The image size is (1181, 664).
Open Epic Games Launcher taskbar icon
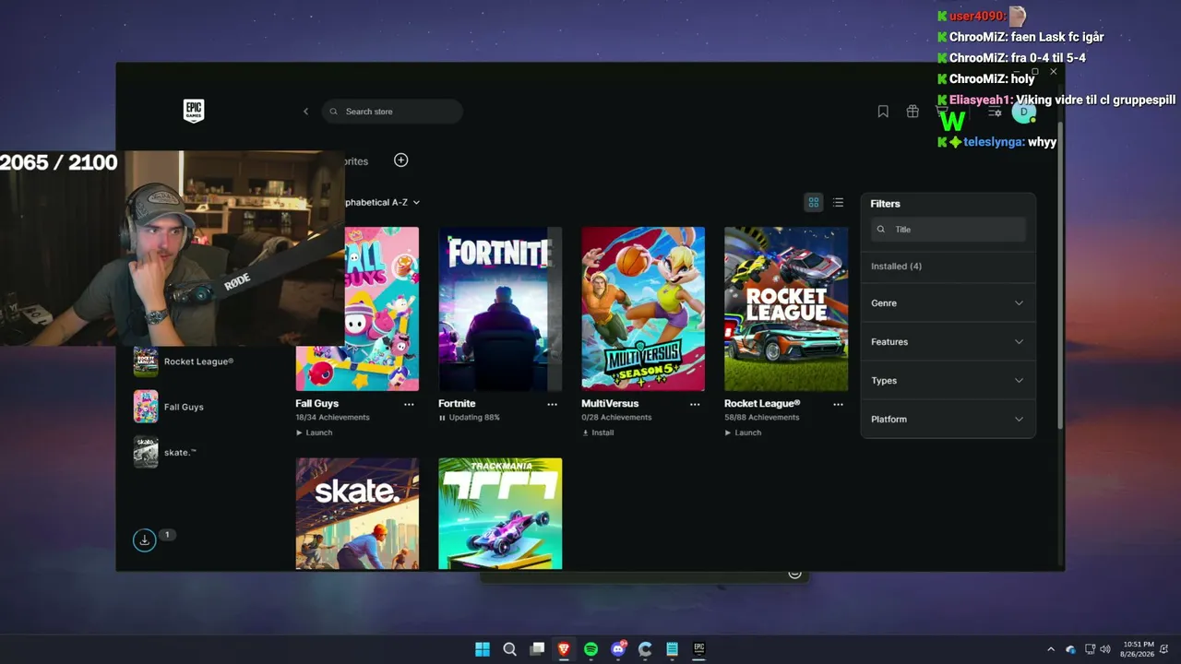tap(699, 649)
